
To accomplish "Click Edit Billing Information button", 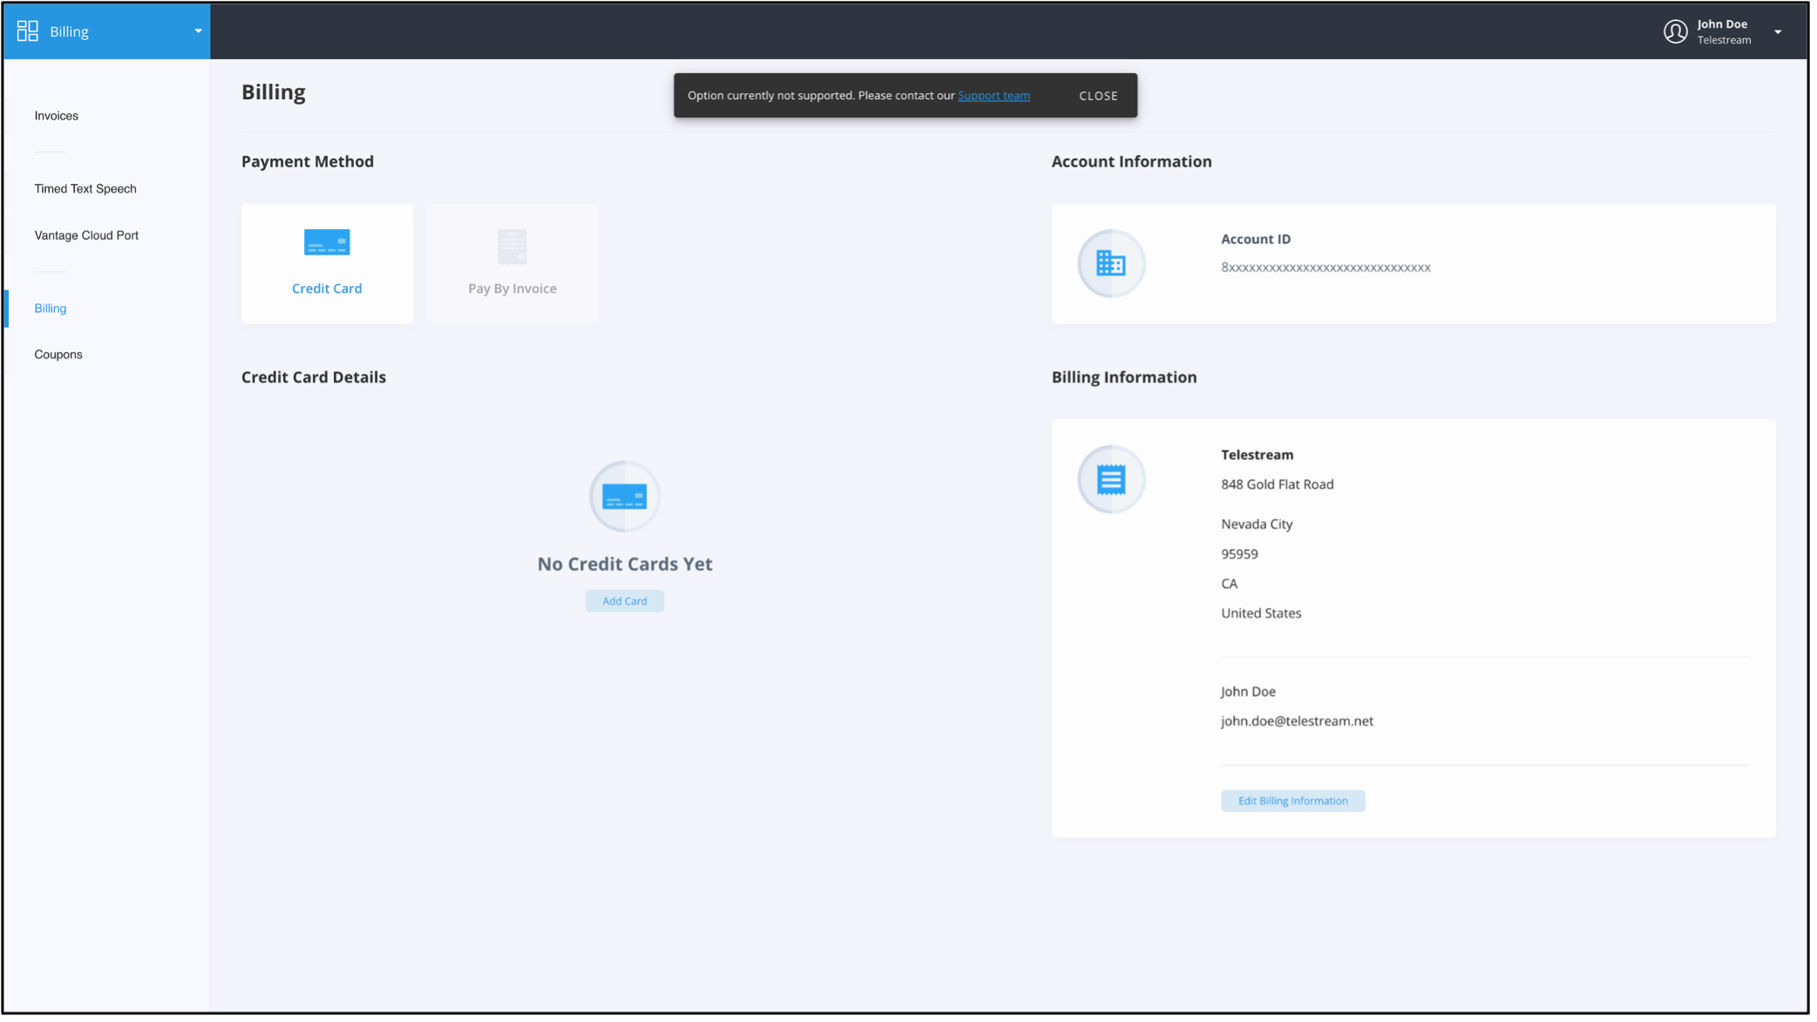I will point(1292,801).
